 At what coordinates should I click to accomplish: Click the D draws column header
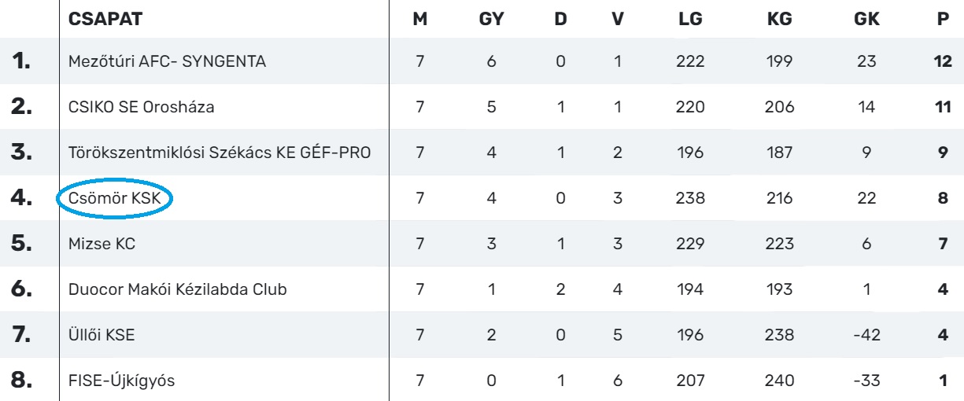click(x=561, y=20)
